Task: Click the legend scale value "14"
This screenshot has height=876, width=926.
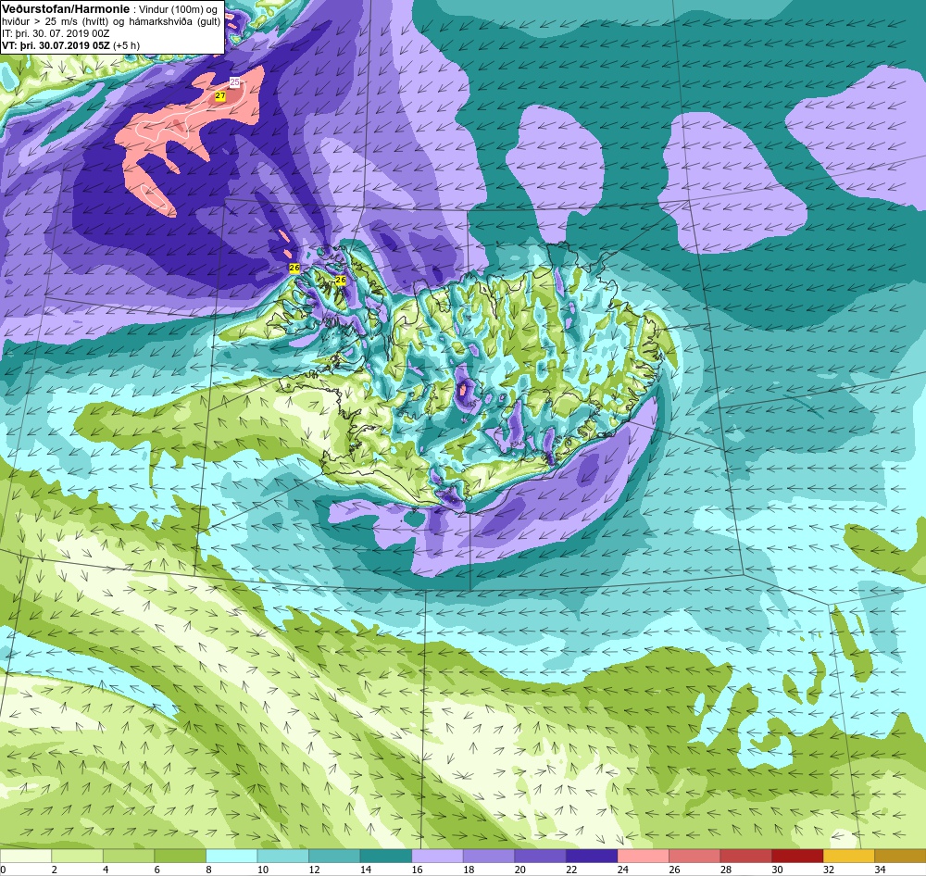Action: coord(366,870)
